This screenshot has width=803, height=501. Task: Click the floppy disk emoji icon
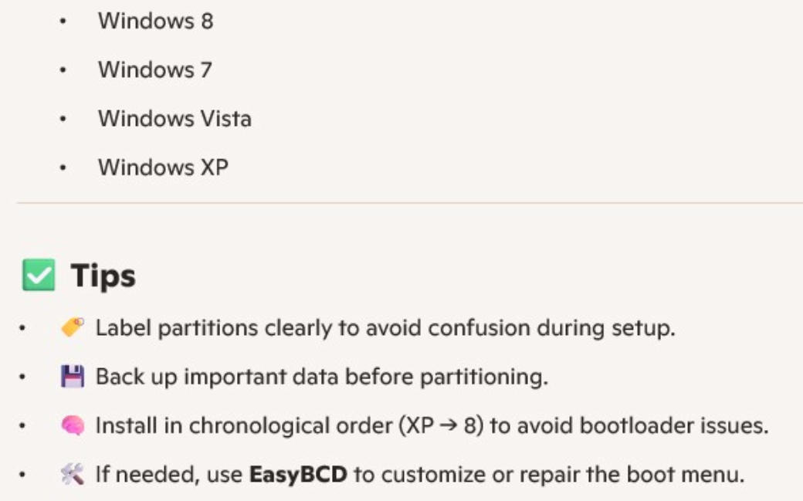(72, 377)
